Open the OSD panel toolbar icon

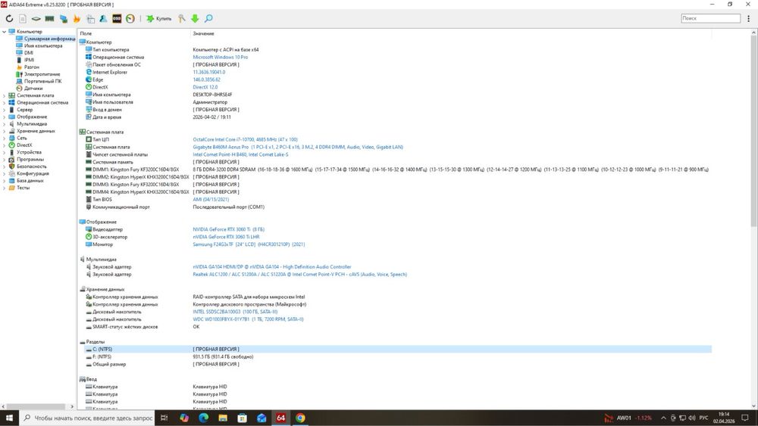coord(117,18)
